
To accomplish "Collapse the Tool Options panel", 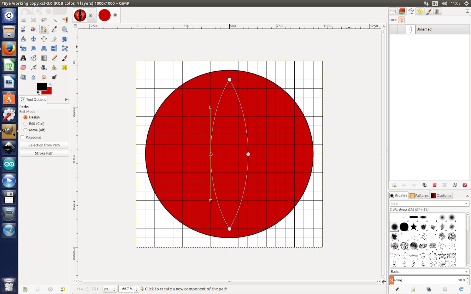I will tap(67, 99).
